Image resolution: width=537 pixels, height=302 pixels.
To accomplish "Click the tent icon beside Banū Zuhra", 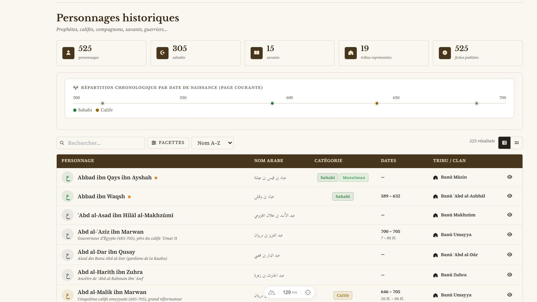I will click(435, 275).
